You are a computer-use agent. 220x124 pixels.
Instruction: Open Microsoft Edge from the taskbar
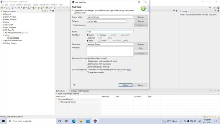coord(74,121)
